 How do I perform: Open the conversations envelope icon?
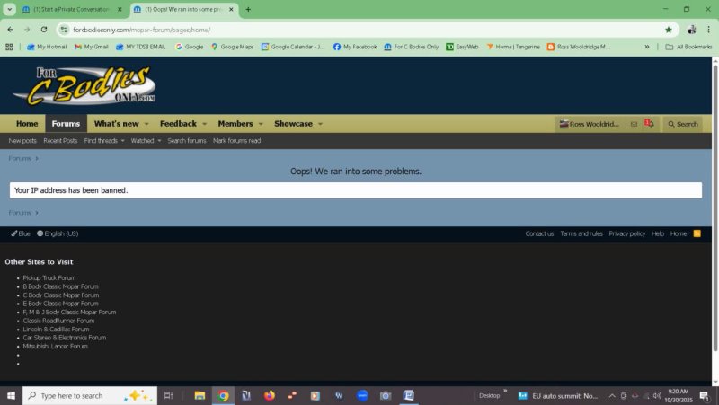click(634, 124)
